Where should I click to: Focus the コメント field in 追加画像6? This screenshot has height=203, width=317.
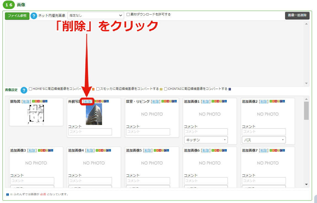pos(206,181)
